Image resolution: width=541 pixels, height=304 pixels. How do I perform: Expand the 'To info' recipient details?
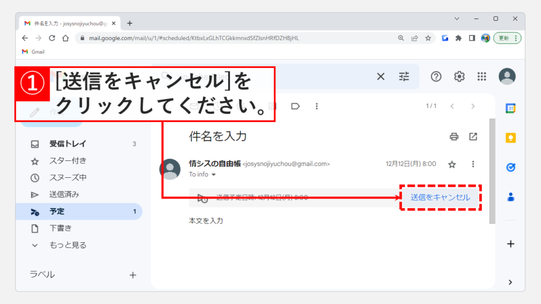[x=214, y=175]
